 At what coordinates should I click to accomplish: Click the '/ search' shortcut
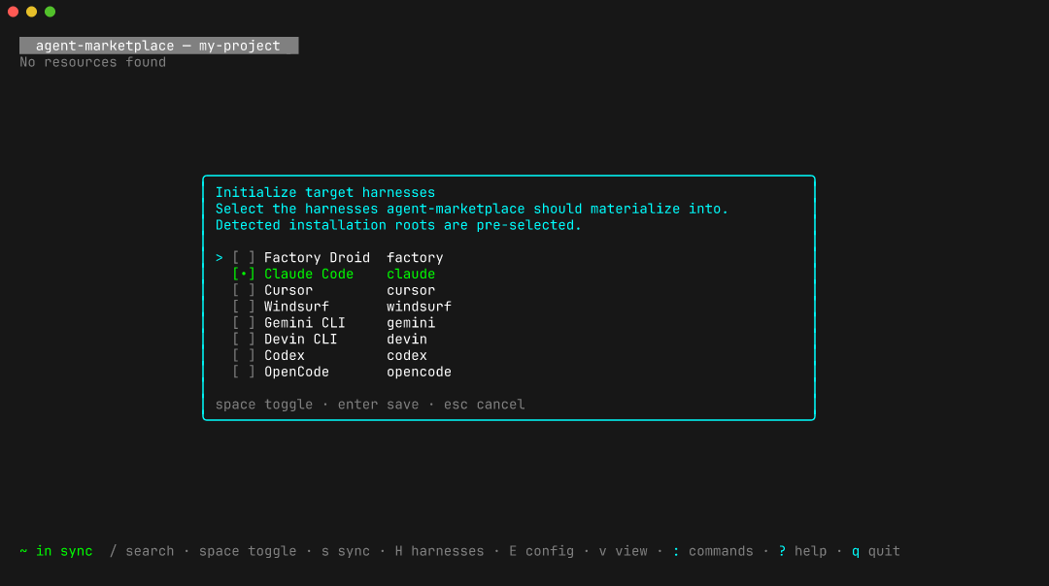pos(141,551)
